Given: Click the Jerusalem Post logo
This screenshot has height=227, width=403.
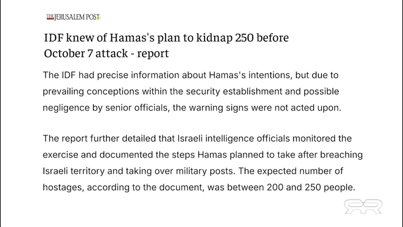Looking at the screenshot, I should pos(73,17).
